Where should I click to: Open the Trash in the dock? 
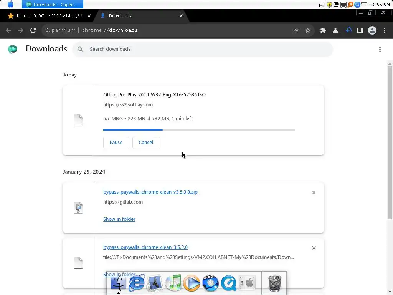[x=275, y=283]
